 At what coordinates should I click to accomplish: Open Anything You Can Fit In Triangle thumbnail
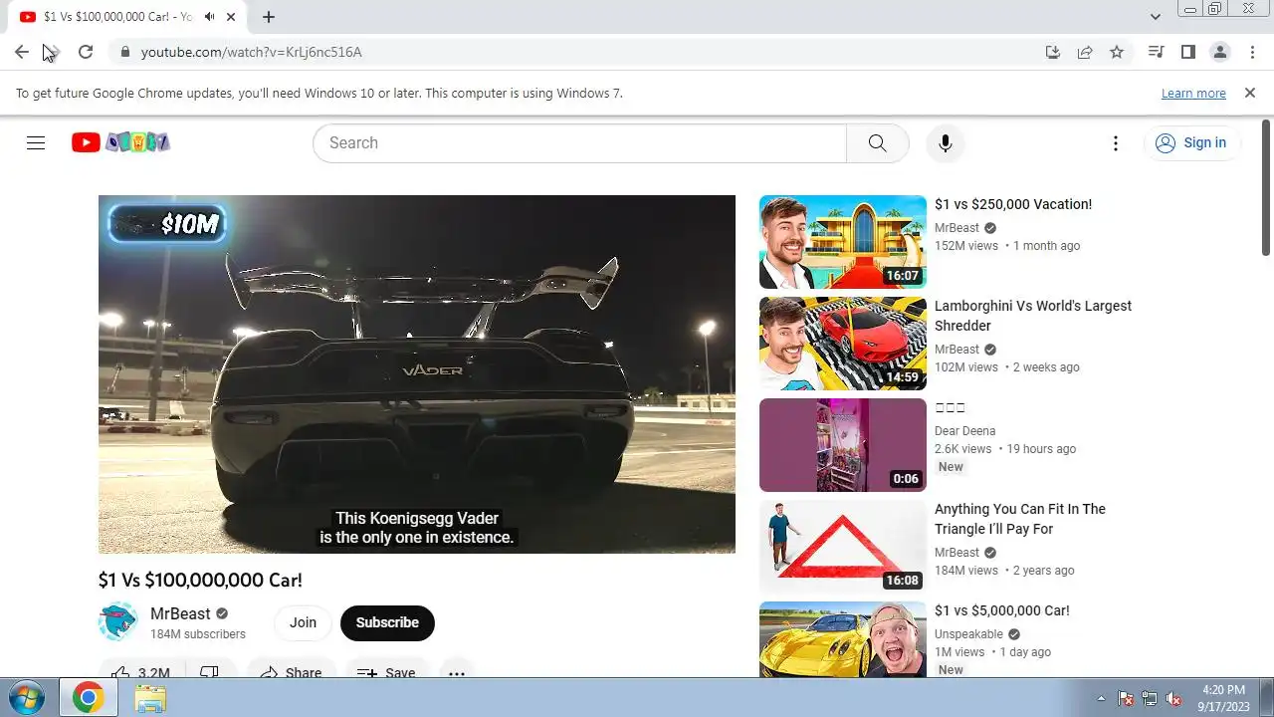point(843,547)
